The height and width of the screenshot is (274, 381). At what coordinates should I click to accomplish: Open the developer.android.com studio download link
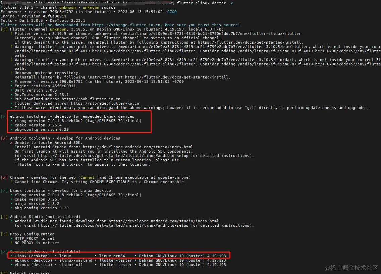[164, 221]
